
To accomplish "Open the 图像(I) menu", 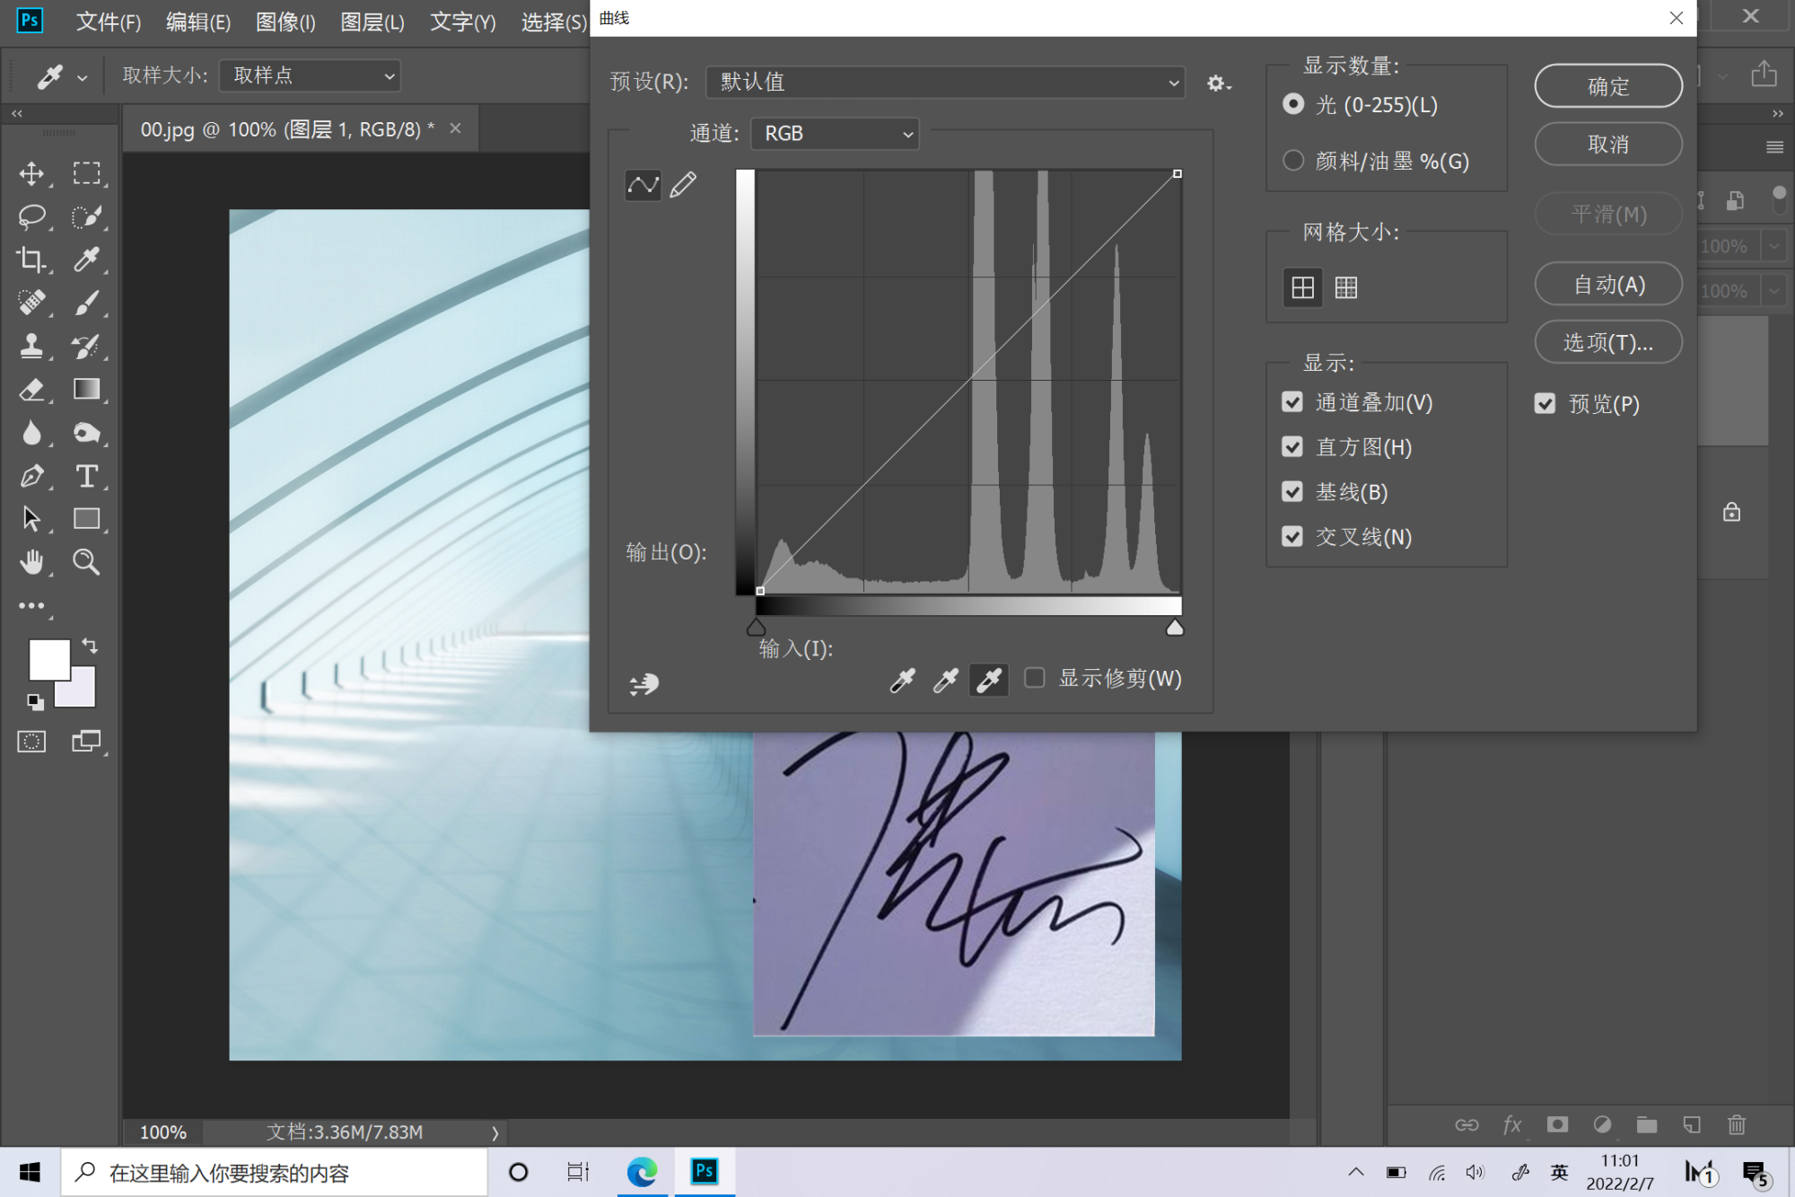I will tap(285, 22).
